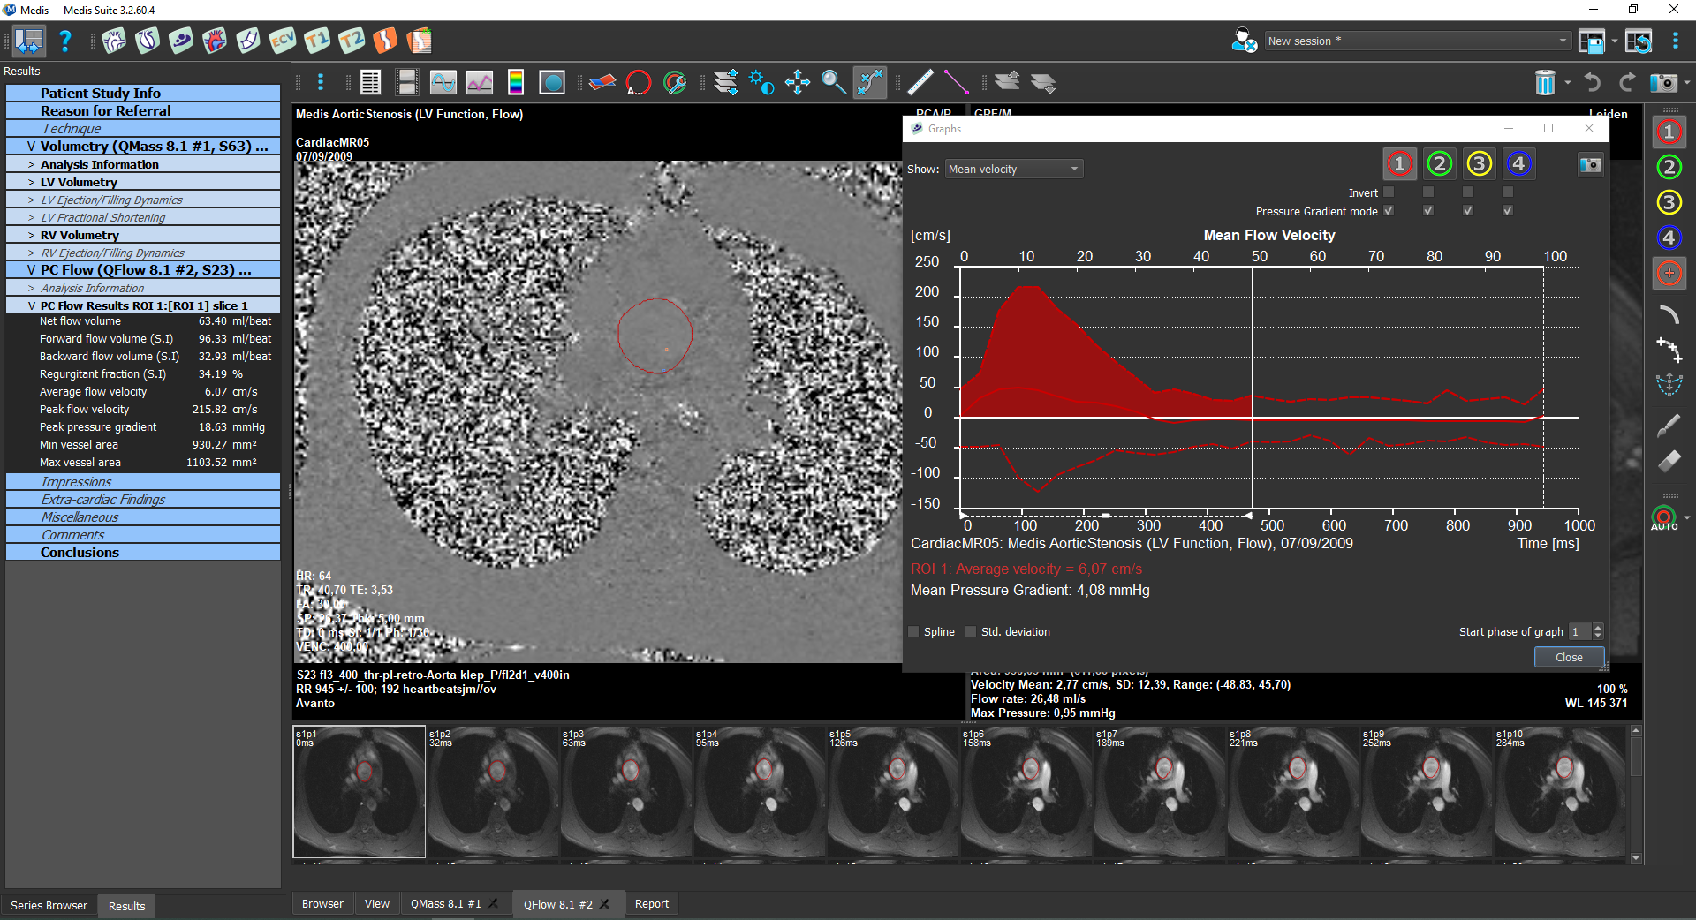Image resolution: width=1696 pixels, height=920 pixels.
Task: Toggle the Std. deviation checkbox
Action: point(971,631)
